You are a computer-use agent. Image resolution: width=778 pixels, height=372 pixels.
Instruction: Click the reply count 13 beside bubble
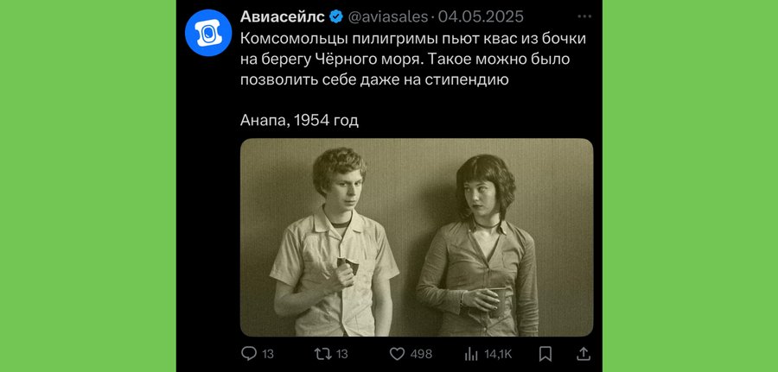268,354
